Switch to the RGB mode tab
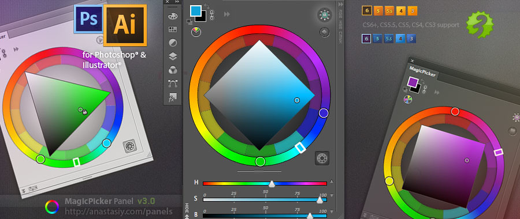Image resolution: width=520 pixels, height=219 pixels. (x=340, y=13)
